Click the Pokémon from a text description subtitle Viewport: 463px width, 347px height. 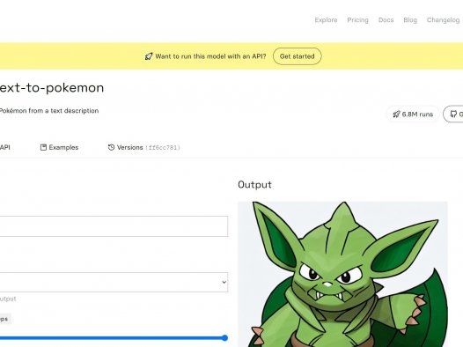[x=49, y=111]
